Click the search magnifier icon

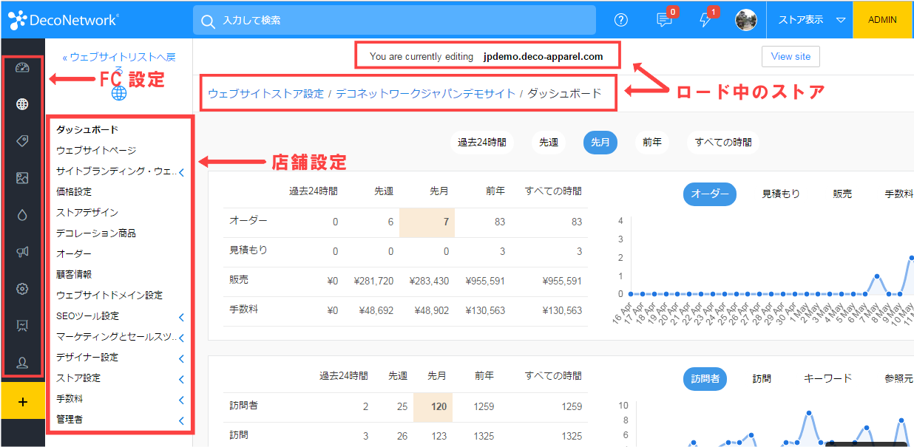209,21
